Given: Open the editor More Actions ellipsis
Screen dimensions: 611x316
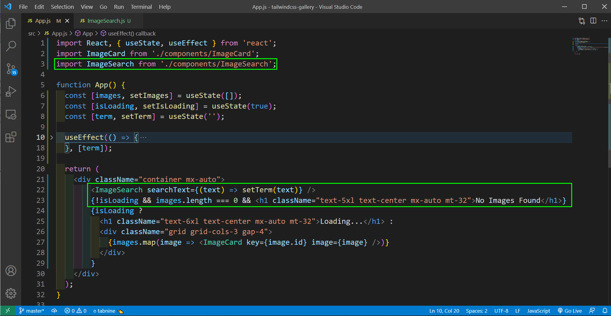Looking at the screenshot, I should pyautogui.click(x=604, y=21).
